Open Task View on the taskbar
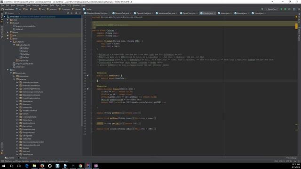 [x=19, y=166]
